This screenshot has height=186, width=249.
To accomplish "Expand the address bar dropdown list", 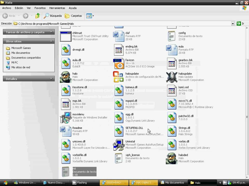I will (233, 24).
